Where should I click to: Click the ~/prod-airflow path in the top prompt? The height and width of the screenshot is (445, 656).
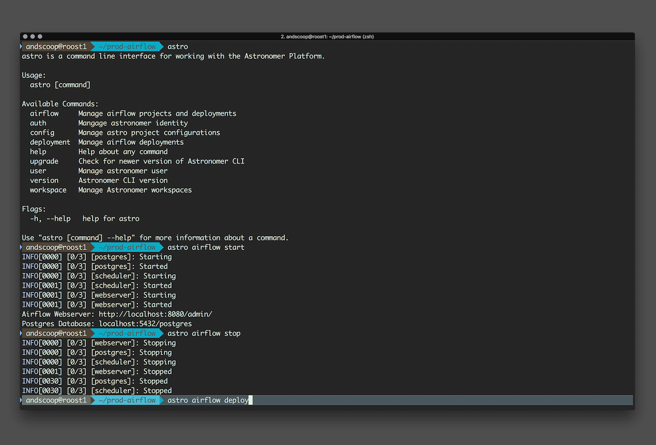[127, 47]
